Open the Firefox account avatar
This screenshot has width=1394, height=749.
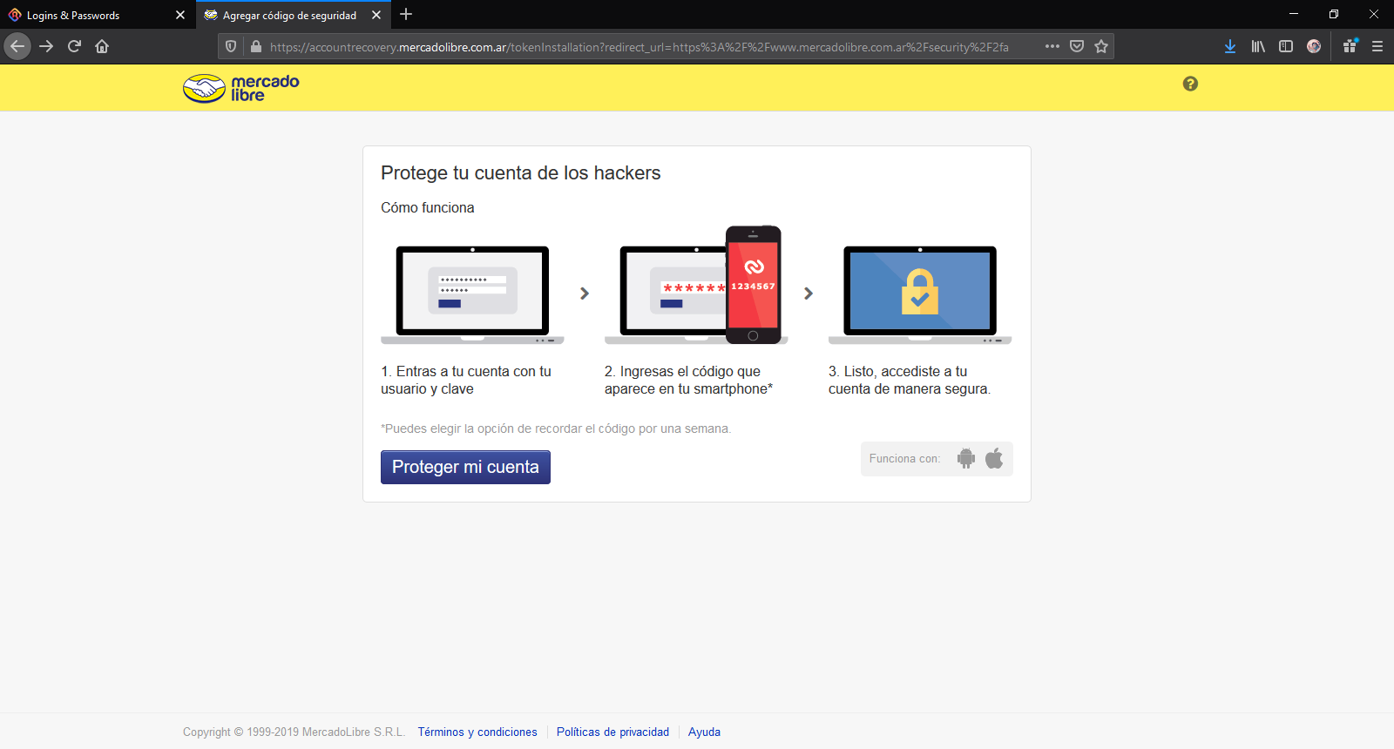coord(1314,46)
